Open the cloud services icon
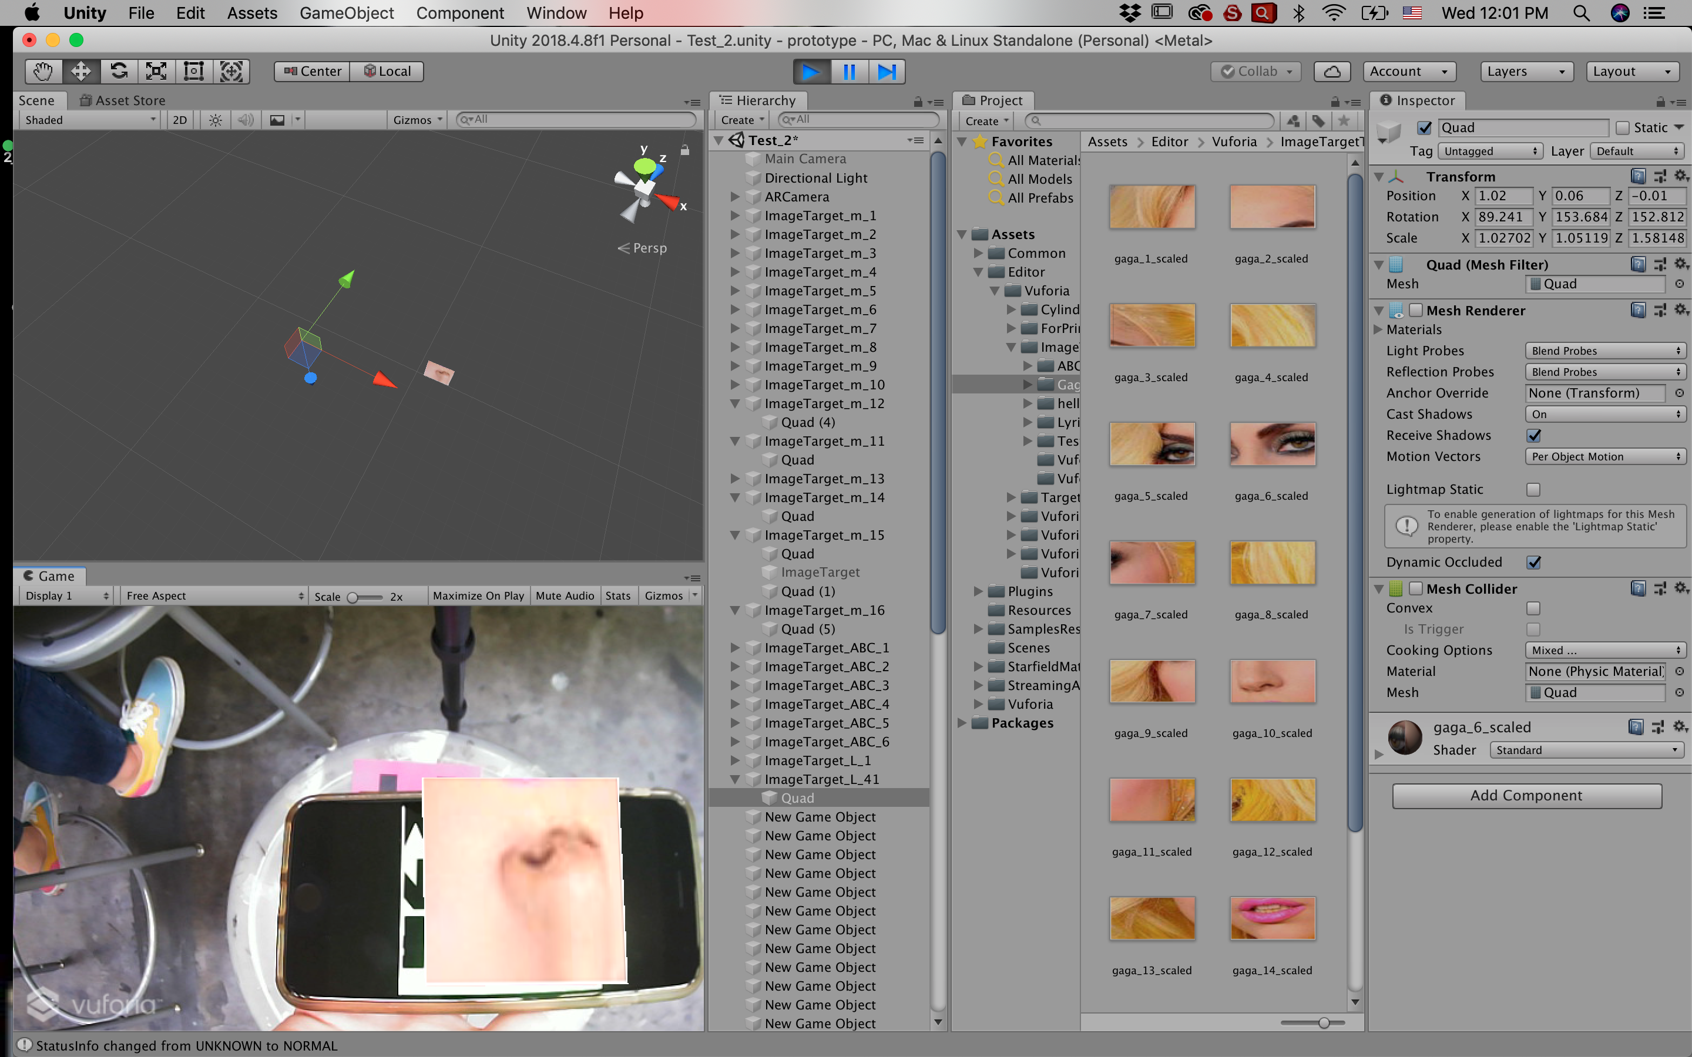1692x1057 pixels. (x=1332, y=71)
